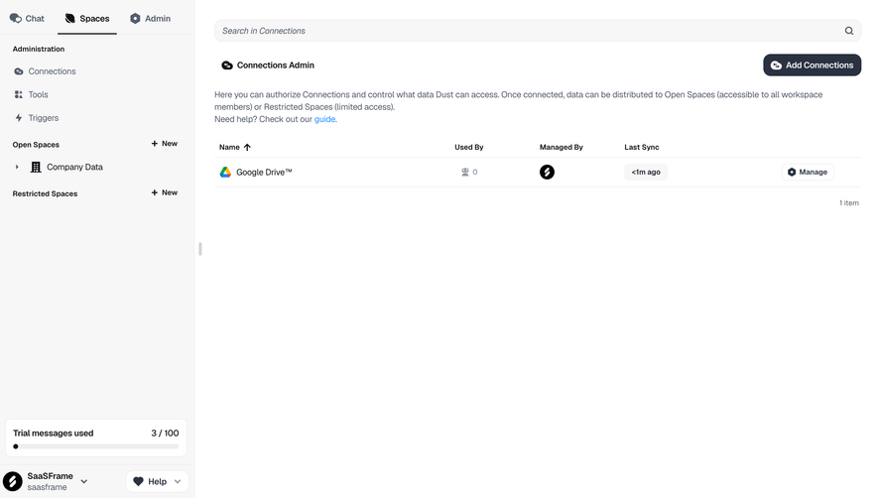Click the Spaces planet icon
The height and width of the screenshot is (498, 878).
(x=70, y=19)
